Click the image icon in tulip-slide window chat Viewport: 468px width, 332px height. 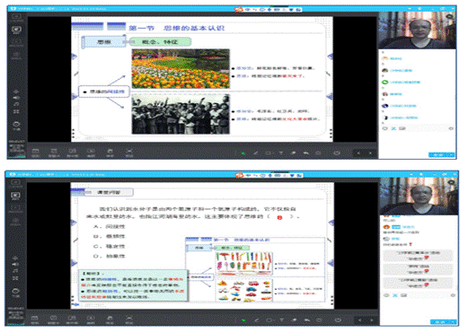402,128
